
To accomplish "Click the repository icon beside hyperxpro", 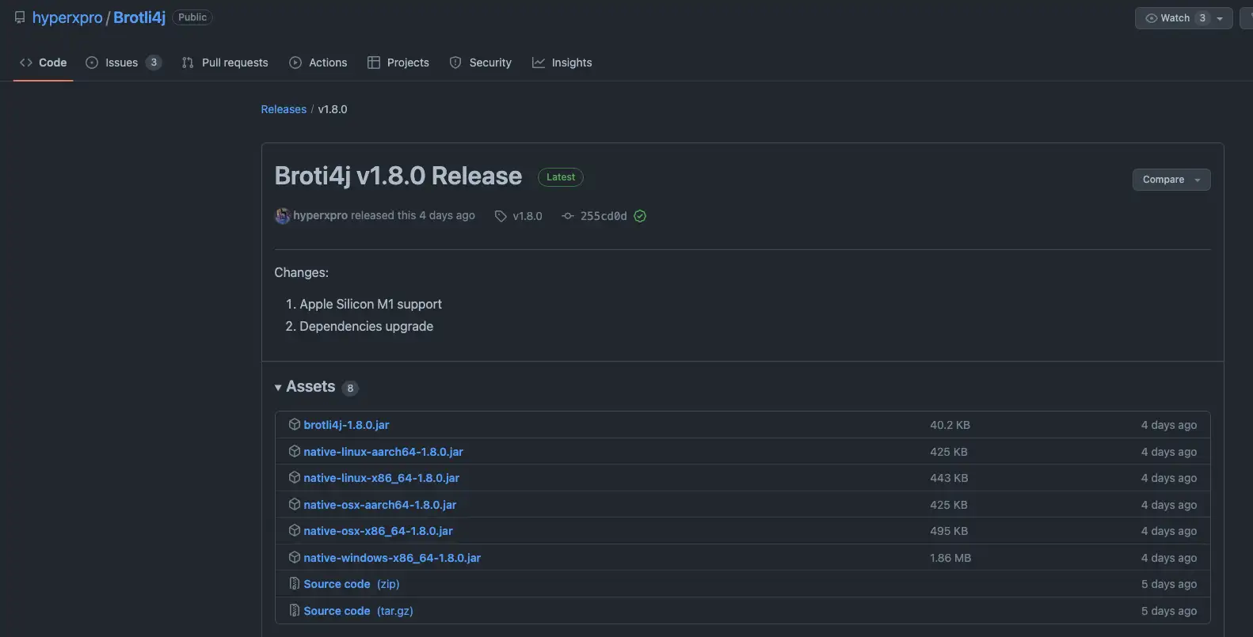I will (x=20, y=17).
